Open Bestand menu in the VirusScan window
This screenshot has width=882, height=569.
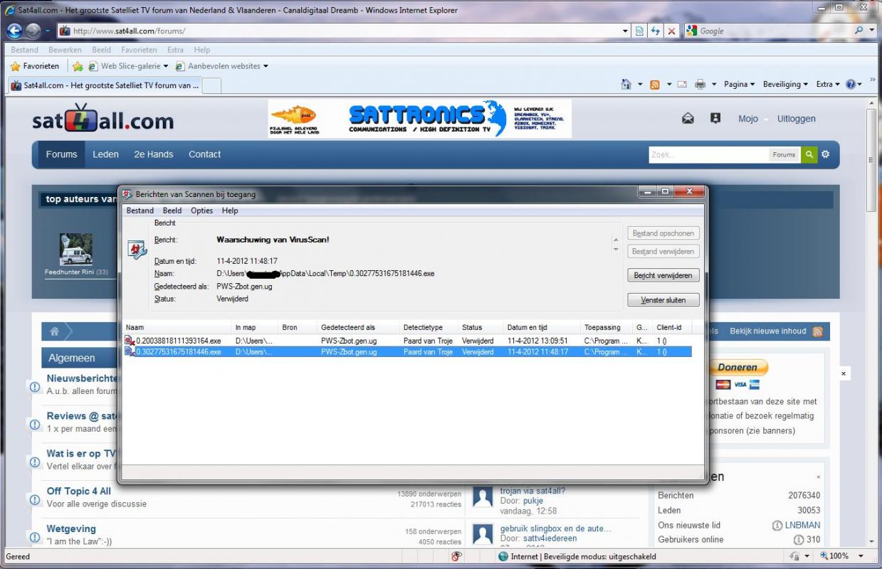140,211
